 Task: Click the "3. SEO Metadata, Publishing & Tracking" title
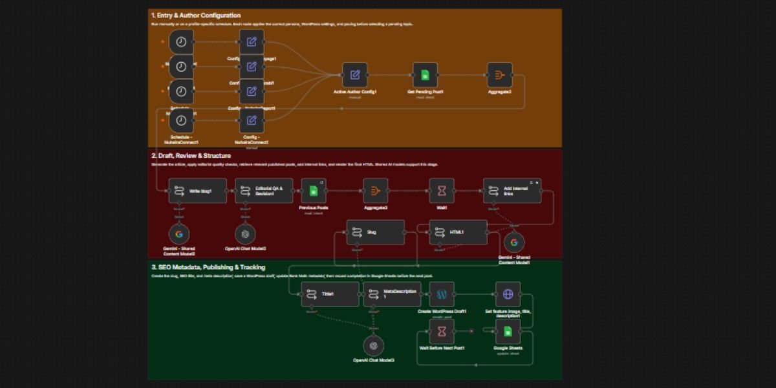point(208,267)
